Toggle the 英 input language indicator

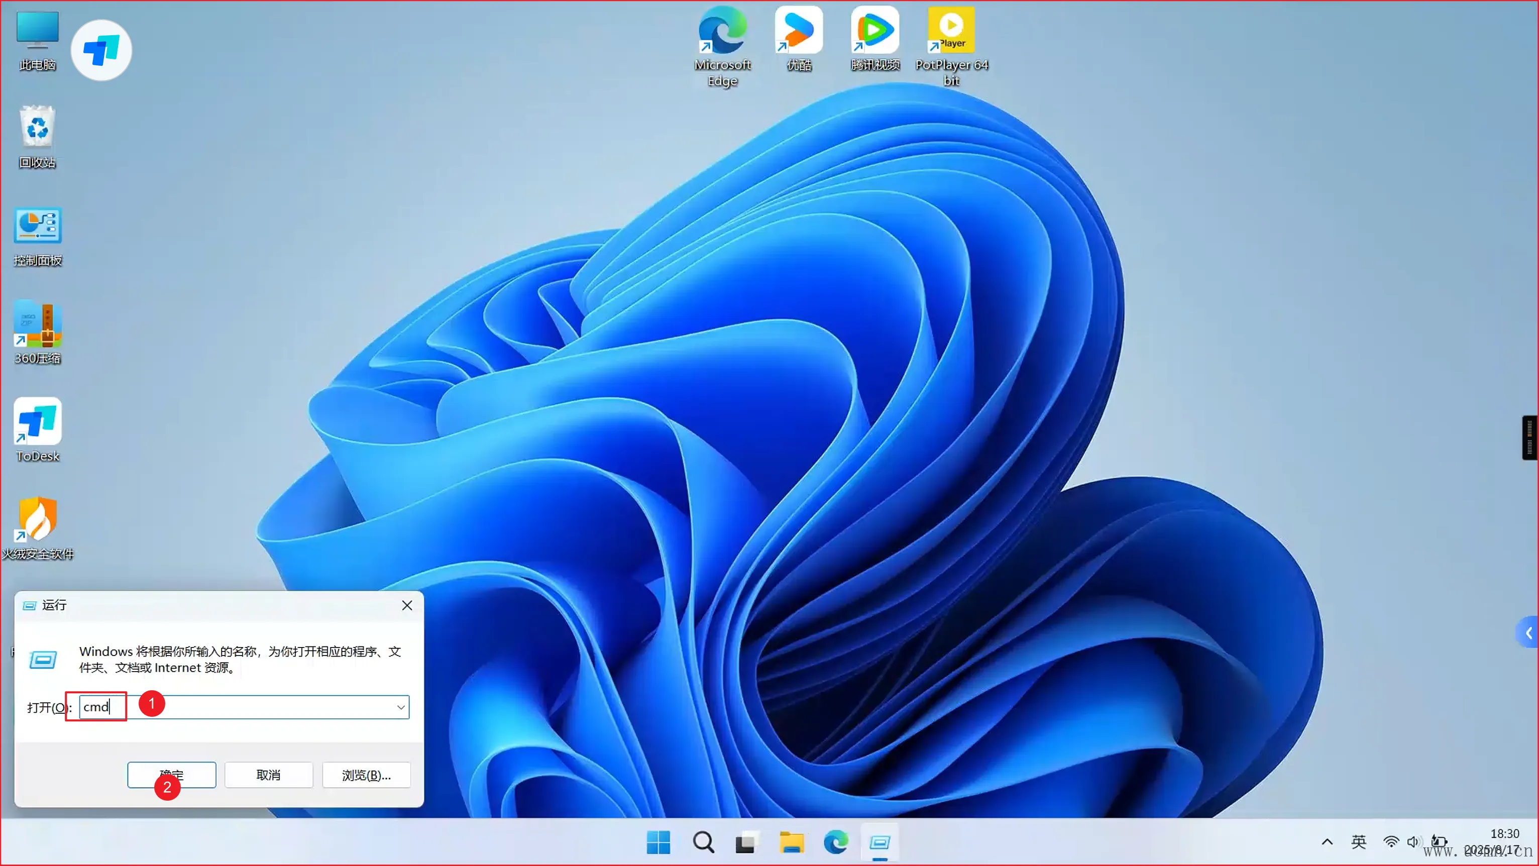click(x=1359, y=842)
